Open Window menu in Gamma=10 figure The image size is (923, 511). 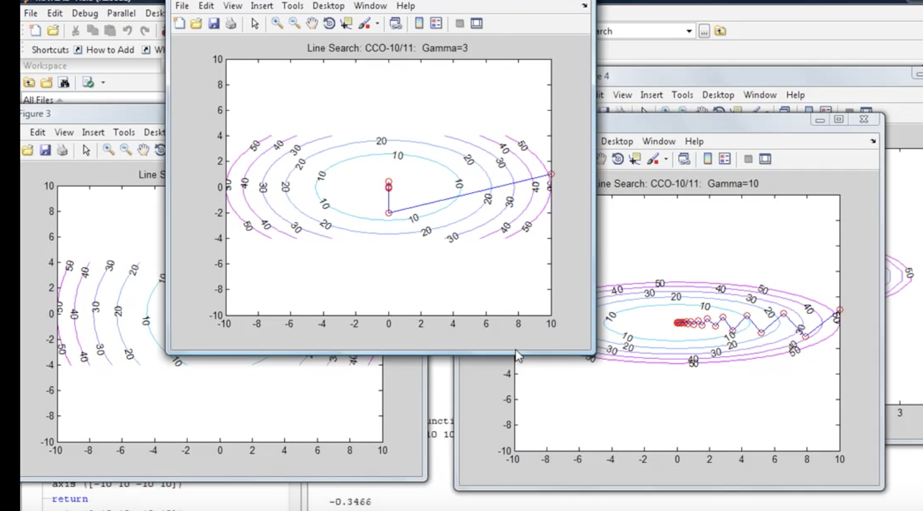click(659, 141)
